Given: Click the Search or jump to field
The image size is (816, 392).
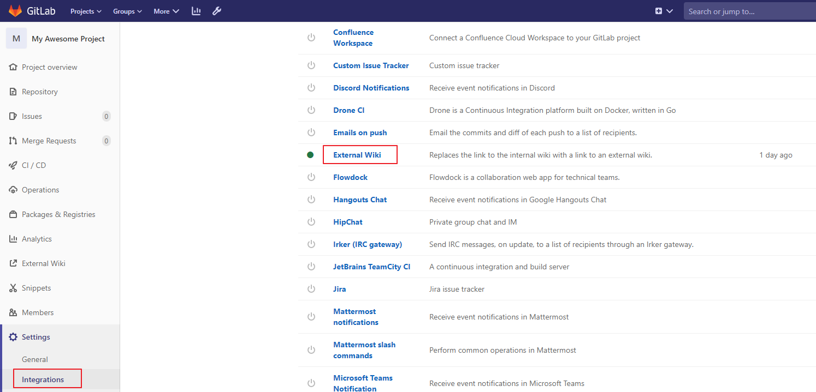Looking at the screenshot, I should 748,11.
